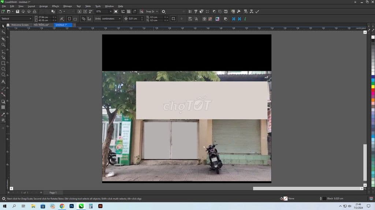Expand the Open file arrow dropdown
Screen dimensions: 375x210
tap(12, 11)
